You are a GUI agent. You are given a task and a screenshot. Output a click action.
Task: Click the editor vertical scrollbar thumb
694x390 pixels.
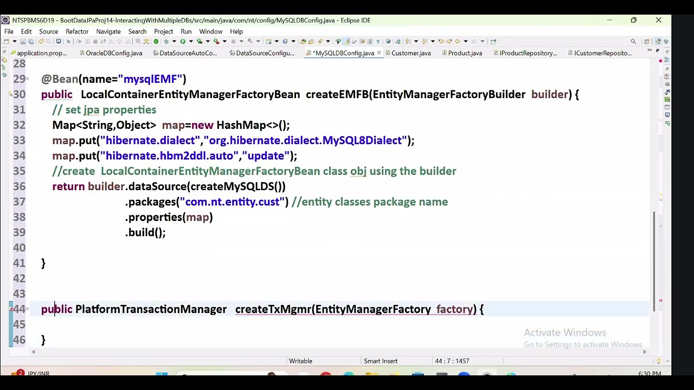[654, 262]
